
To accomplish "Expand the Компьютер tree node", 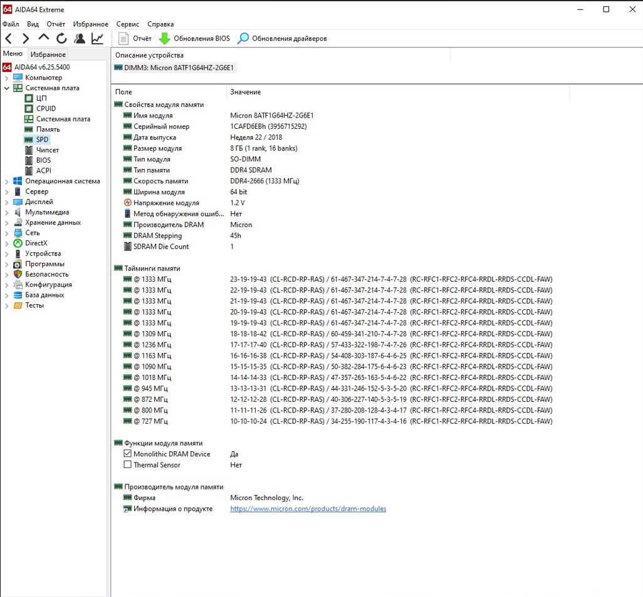I will coord(6,78).
